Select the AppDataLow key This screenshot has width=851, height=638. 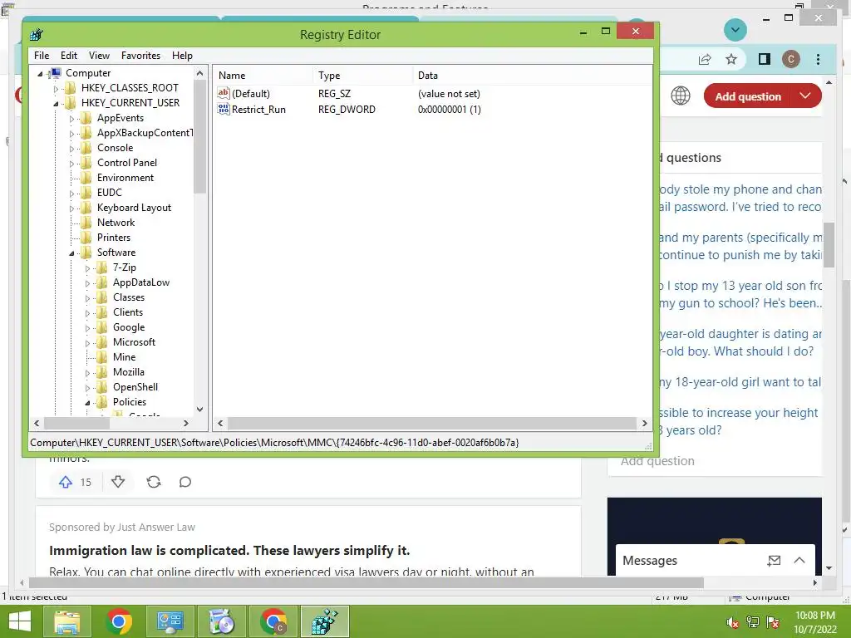(x=141, y=282)
